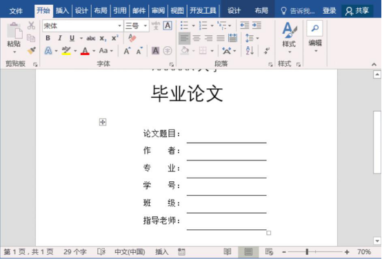Apply red font color
This screenshot has height=259, width=382.
[x=85, y=51]
